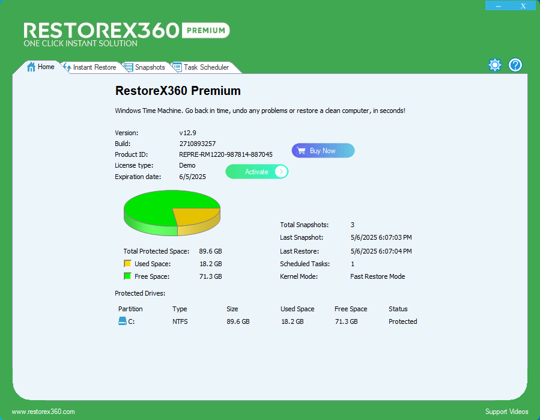The image size is (540, 420).
Task: Click the green Free Space legend swatch
Action: [128, 276]
